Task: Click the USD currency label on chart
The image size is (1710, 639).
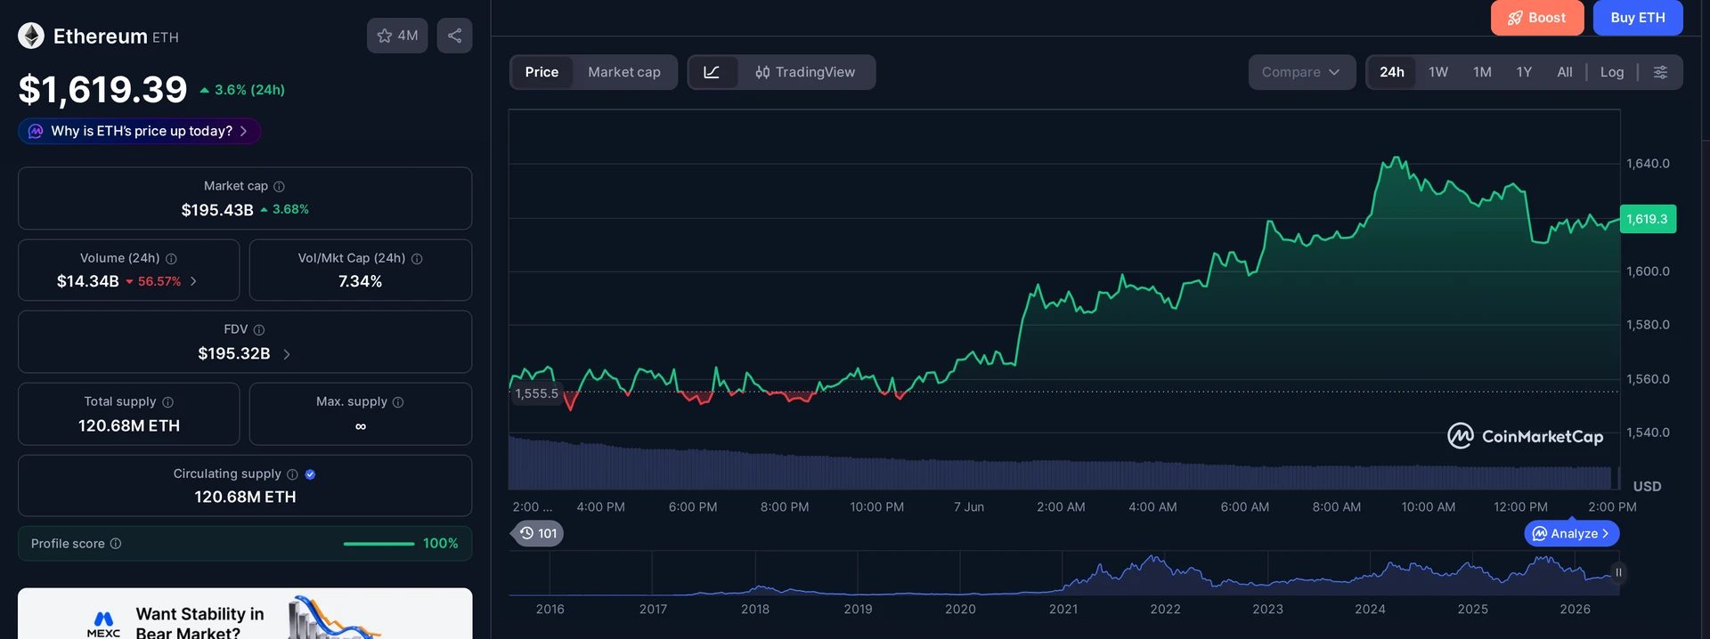Action: [x=1647, y=487]
